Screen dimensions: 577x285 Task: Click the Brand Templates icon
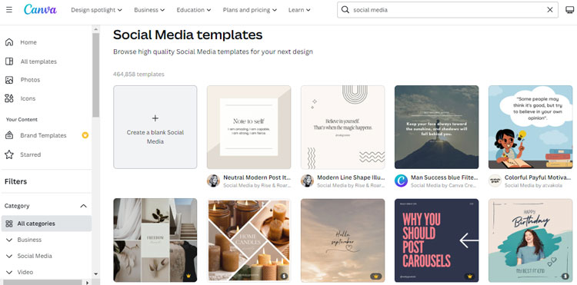click(9, 135)
